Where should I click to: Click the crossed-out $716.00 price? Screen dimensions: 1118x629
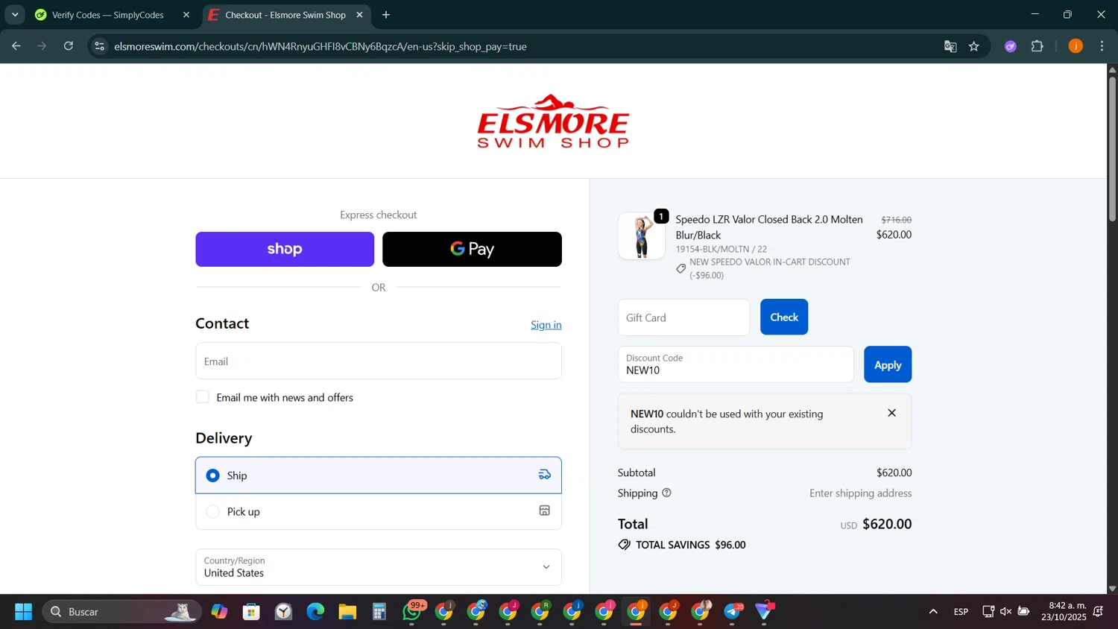pyautogui.click(x=896, y=220)
